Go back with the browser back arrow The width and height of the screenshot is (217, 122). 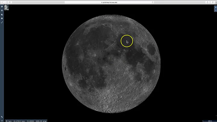2,2
